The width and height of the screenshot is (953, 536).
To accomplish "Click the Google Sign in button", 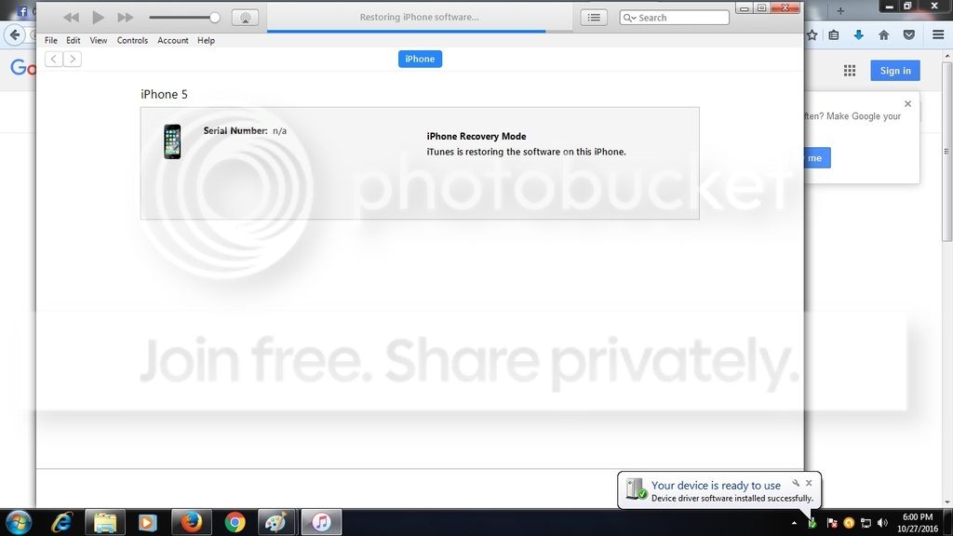I will 895,71.
